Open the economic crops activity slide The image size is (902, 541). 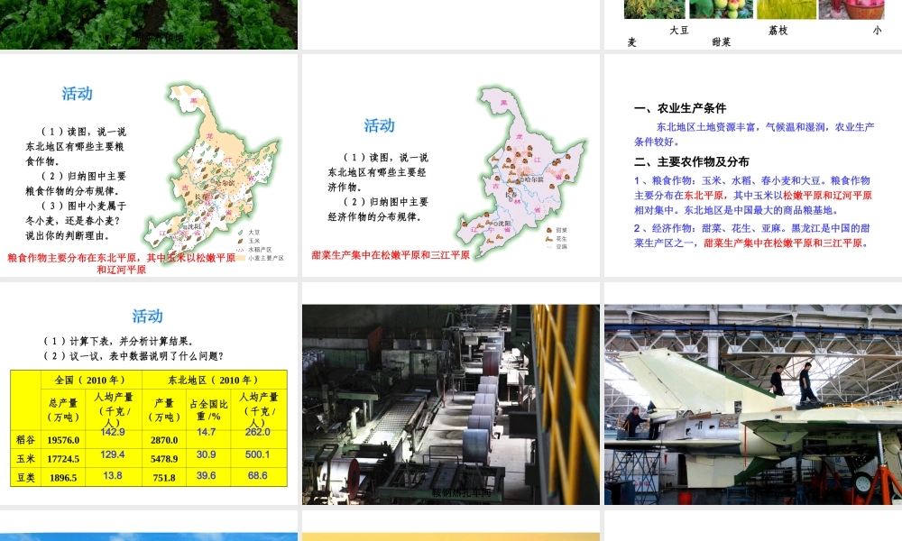click(x=451, y=166)
